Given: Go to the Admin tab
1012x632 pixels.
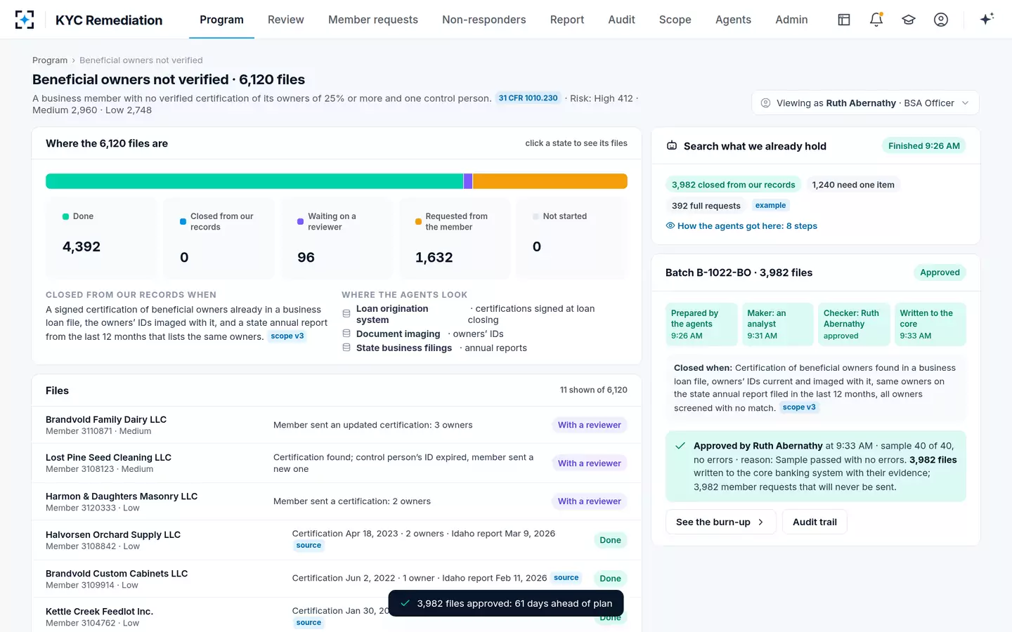Looking at the screenshot, I should (x=791, y=20).
